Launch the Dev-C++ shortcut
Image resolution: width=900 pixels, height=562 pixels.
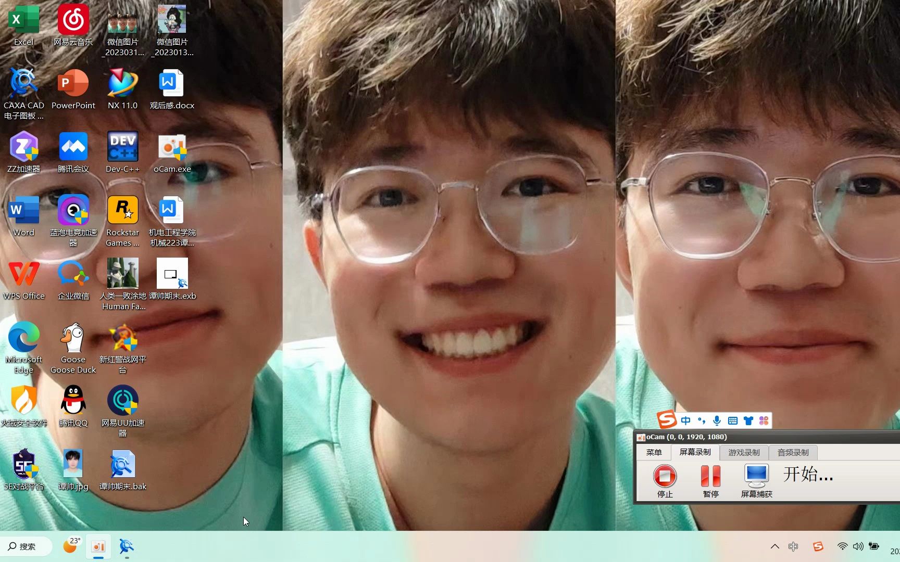coord(122,153)
